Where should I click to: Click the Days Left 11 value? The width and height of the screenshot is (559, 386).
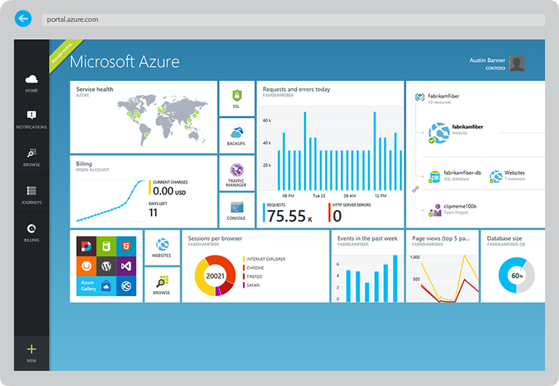click(x=153, y=213)
